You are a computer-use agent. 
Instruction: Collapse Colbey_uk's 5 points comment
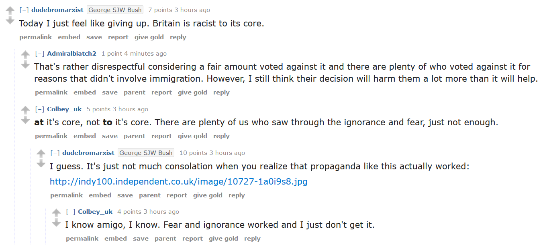coord(40,109)
